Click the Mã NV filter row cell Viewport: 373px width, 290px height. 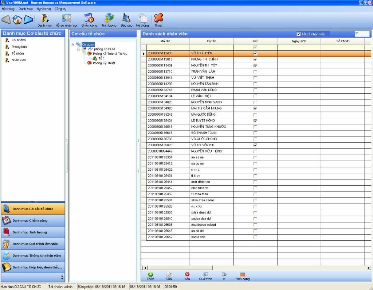[168, 47]
